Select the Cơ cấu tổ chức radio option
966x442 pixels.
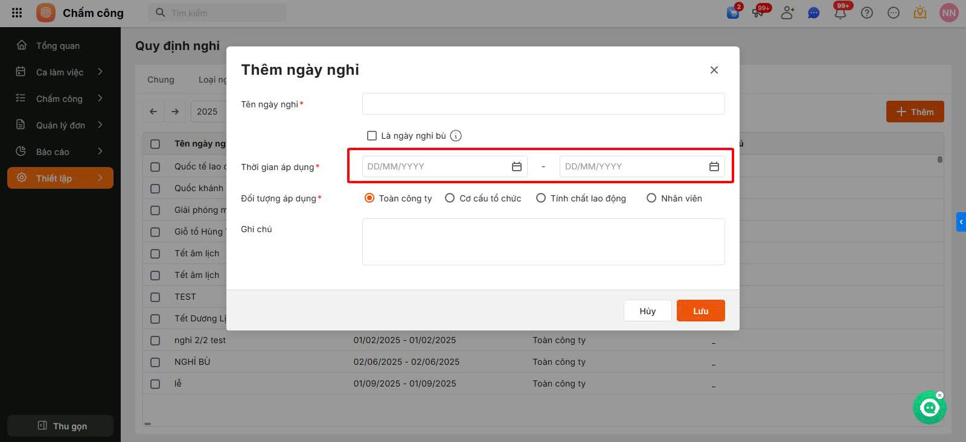[450, 198]
